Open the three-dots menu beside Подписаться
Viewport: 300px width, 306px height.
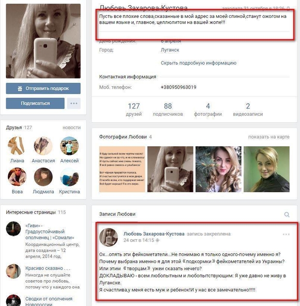[x=74, y=103]
